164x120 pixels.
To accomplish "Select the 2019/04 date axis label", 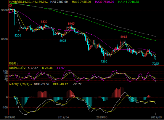I will (63, 117).
